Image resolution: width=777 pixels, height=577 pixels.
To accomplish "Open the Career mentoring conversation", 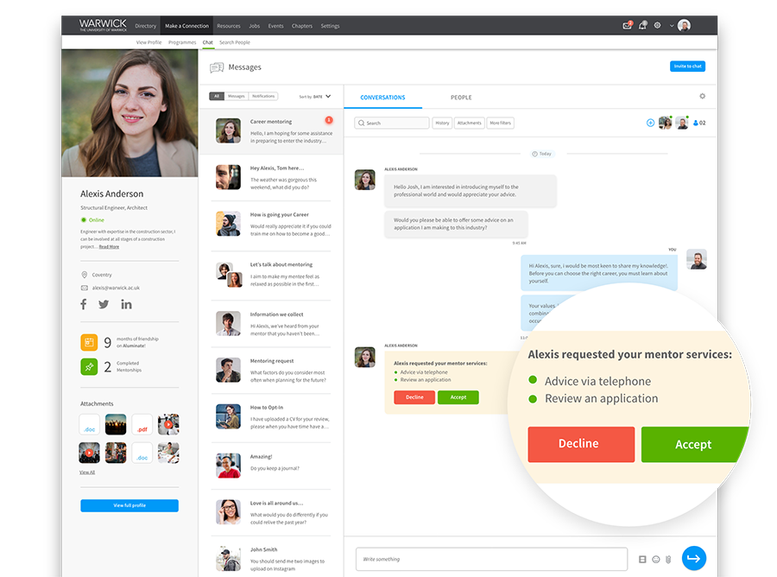I will tap(271, 131).
